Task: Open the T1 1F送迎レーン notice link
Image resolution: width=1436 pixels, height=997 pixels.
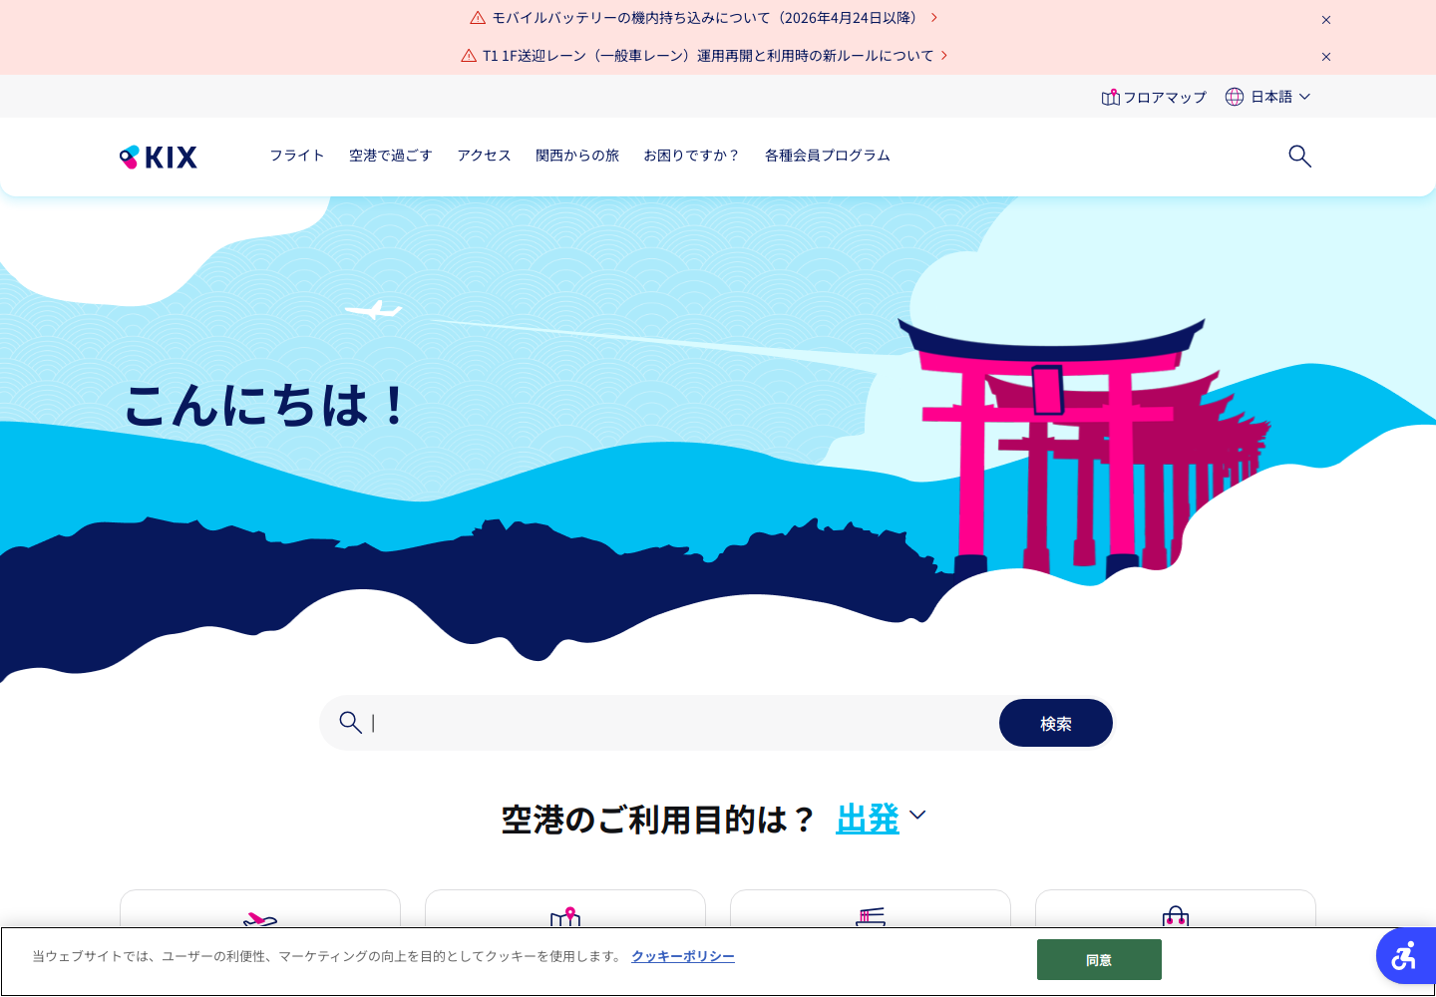Action: tap(704, 56)
